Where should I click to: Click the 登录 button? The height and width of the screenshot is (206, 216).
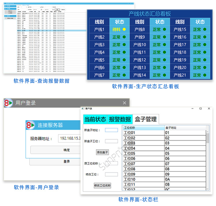point(67,162)
